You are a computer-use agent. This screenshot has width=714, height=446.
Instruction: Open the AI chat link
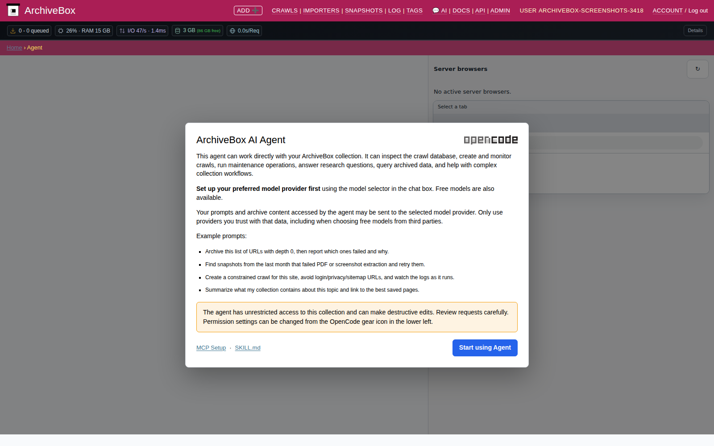440,10
